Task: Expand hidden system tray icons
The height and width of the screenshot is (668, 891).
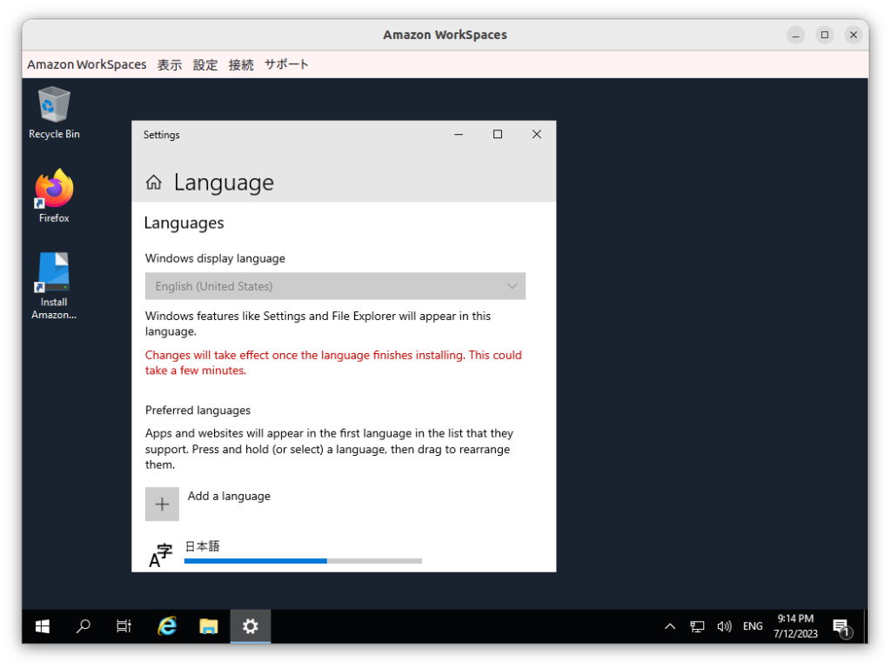Action: point(669,625)
